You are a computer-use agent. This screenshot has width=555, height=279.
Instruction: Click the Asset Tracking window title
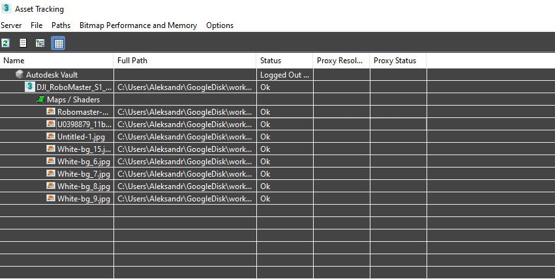coord(39,9)
